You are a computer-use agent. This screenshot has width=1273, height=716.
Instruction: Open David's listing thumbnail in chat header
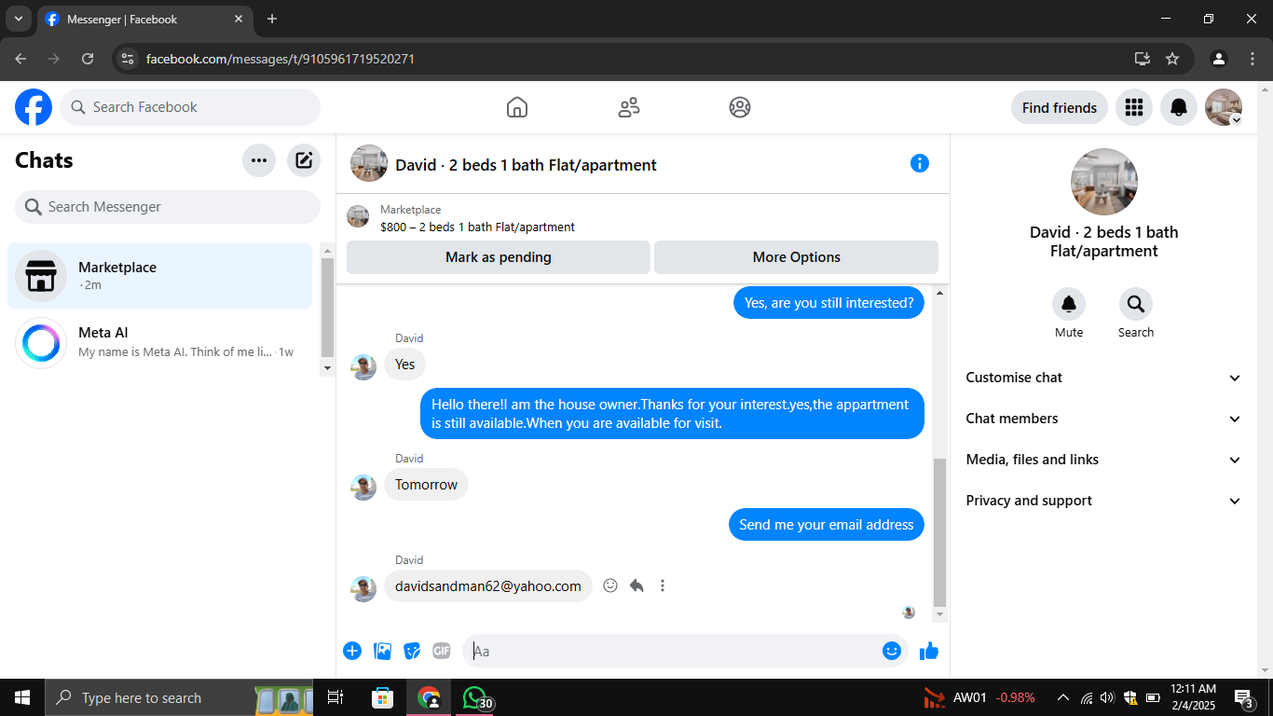[x=369, y=163]
